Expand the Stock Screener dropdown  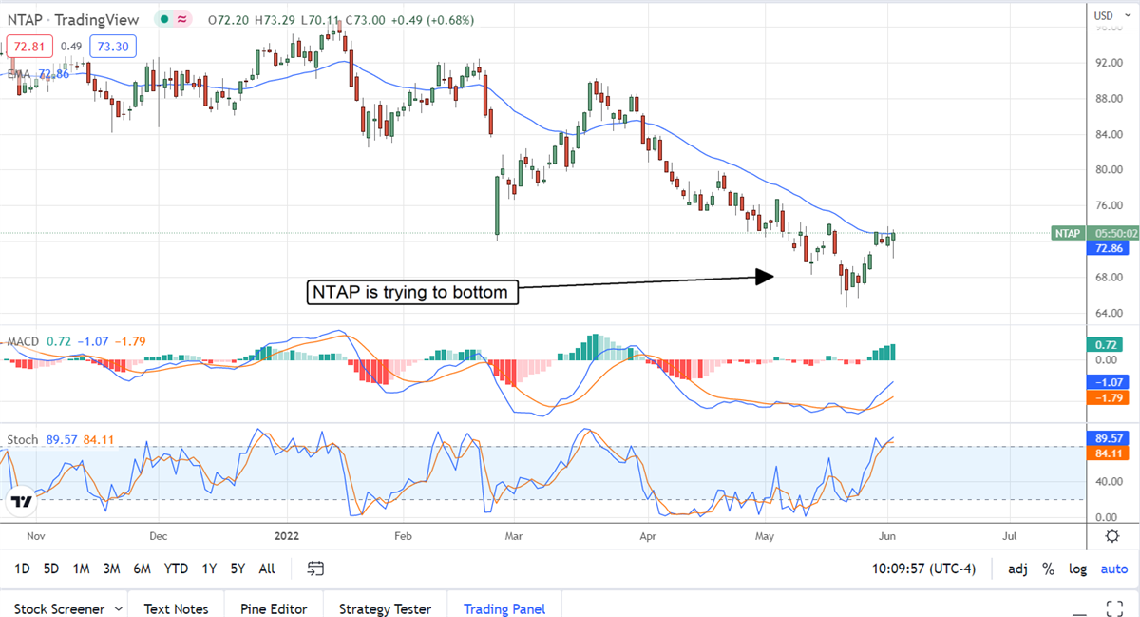[119, 608]
